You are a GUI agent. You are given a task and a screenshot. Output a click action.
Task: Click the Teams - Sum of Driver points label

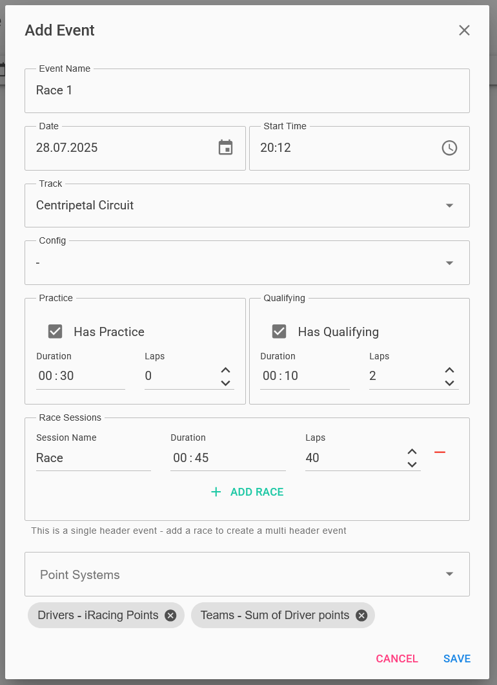[x=275, y=616]
